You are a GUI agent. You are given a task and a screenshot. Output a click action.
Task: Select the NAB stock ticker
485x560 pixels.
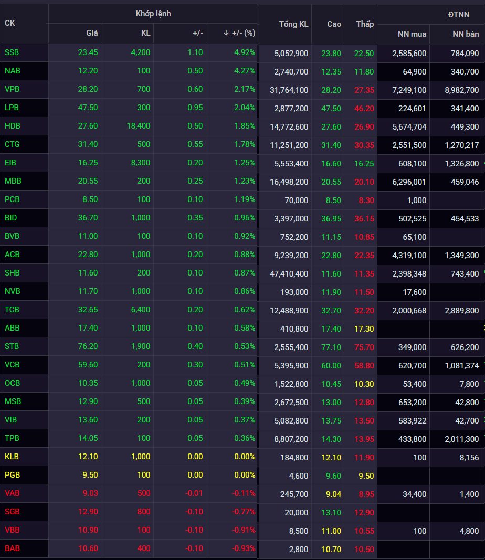pos(13,71)
